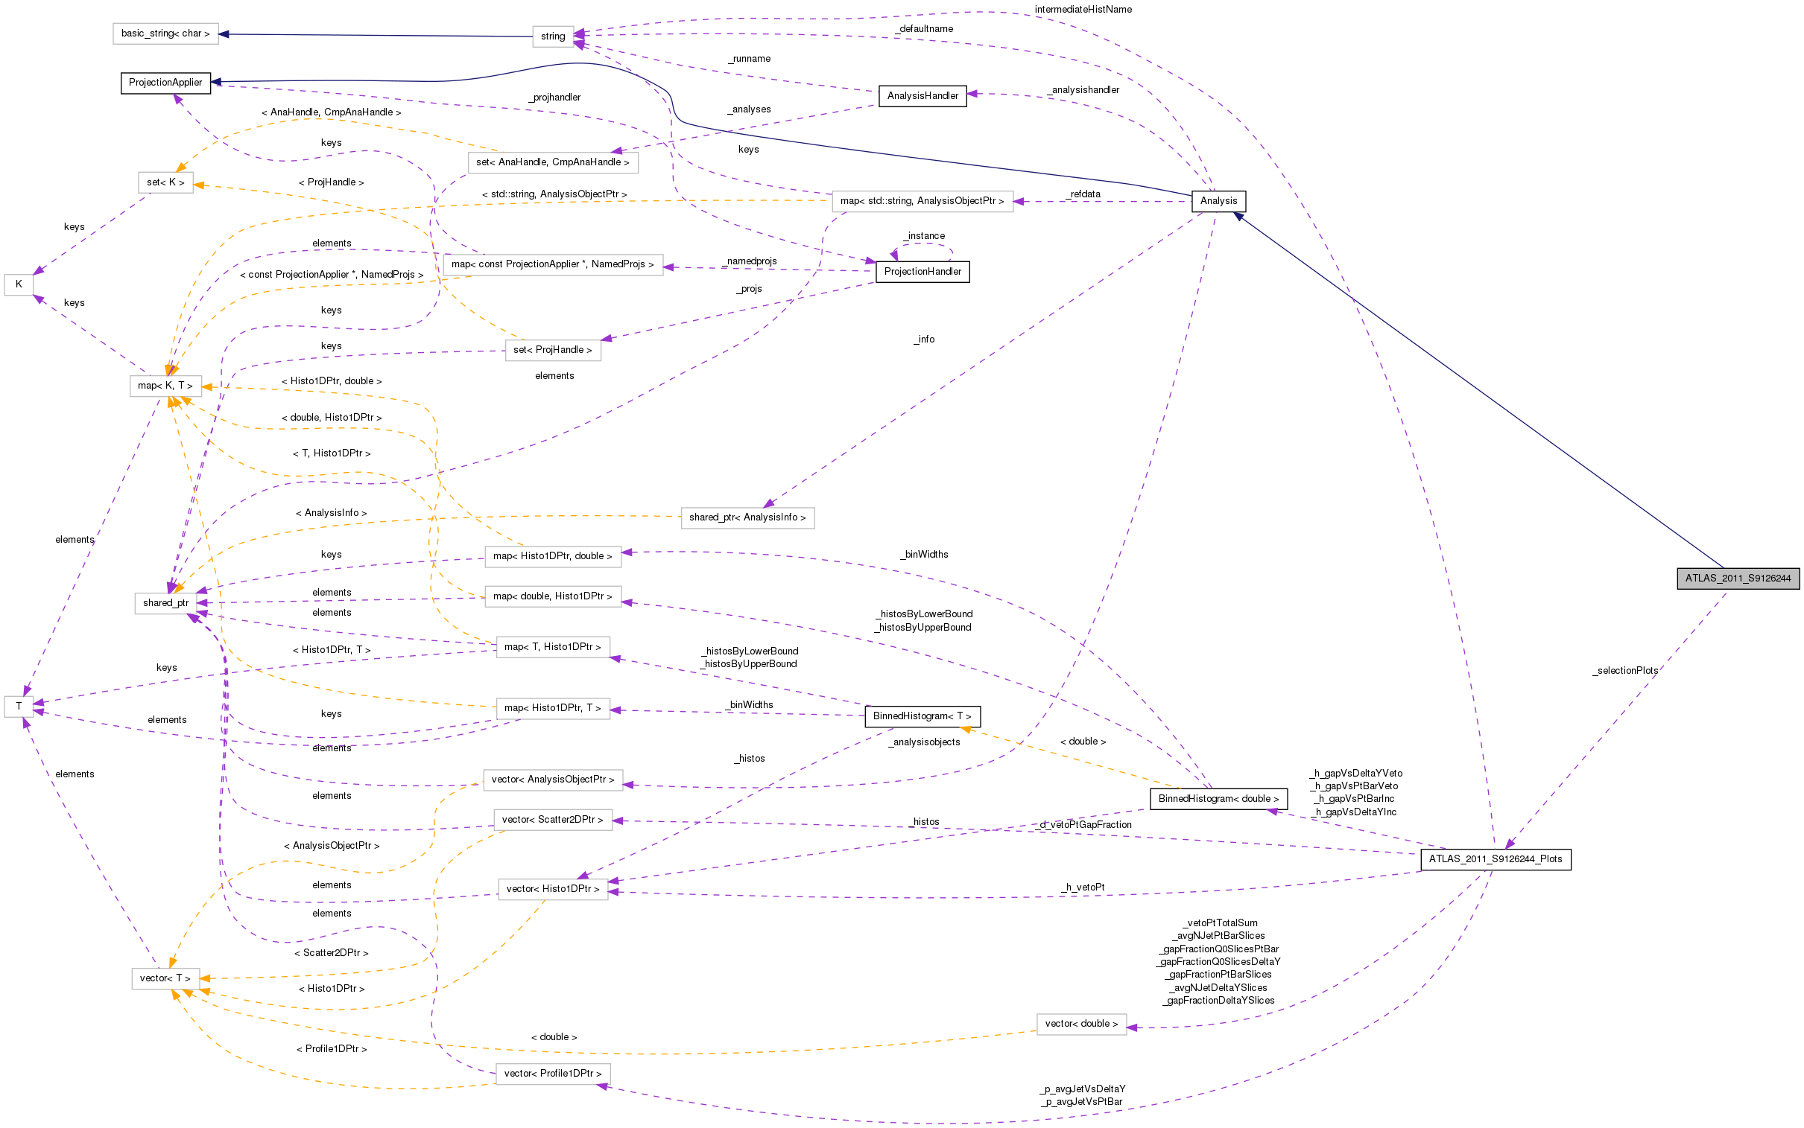The height and width of the screenshot is (1128, 1804).
Task: Select the _defaultname edge label
Action: (x=924, y=29)
